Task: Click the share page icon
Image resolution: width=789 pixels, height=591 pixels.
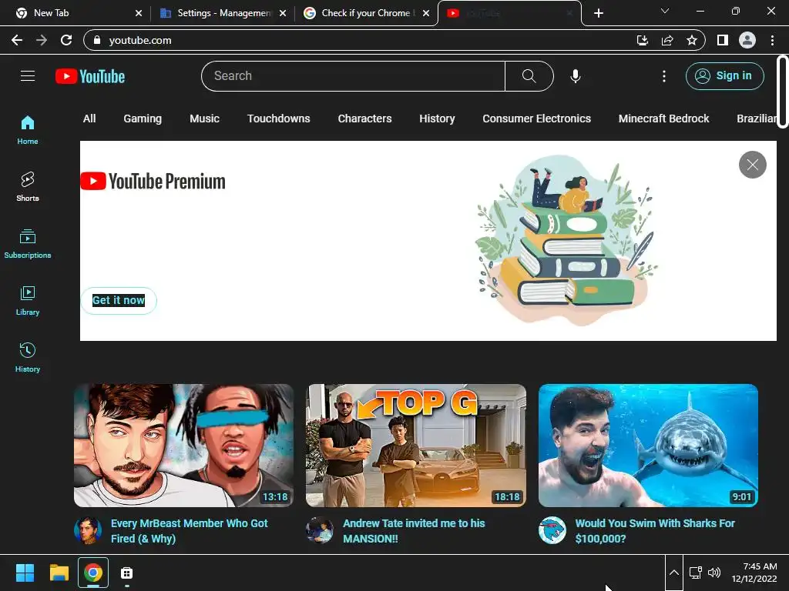Action: [x=667, y=40]
